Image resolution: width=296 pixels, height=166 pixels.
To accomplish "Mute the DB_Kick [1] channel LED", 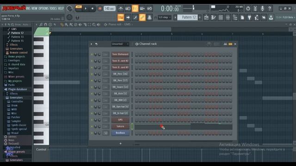I will [92, 94].
